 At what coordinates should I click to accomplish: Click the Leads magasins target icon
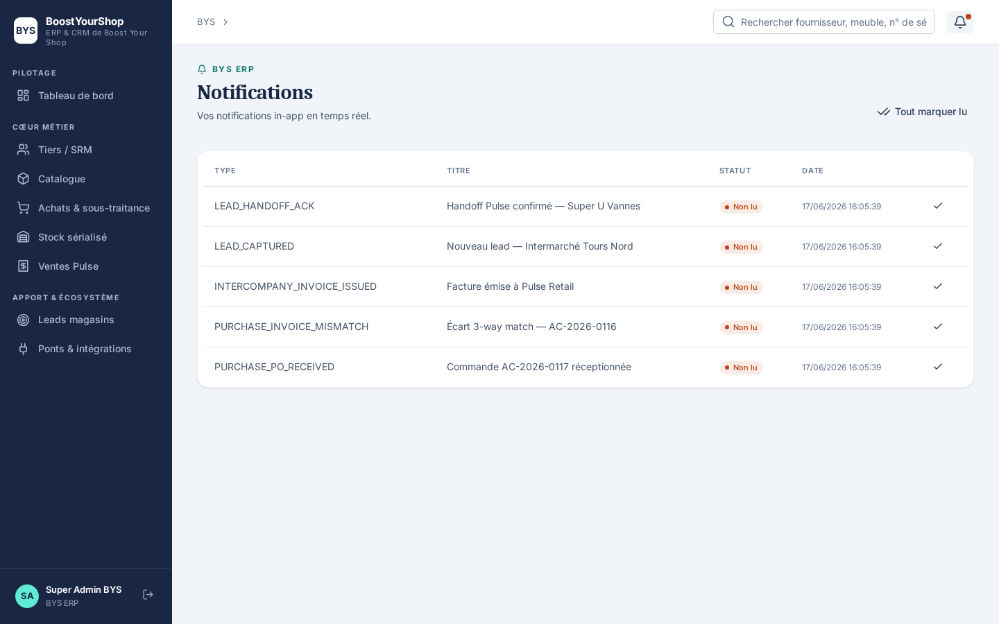tap(23, 320)
